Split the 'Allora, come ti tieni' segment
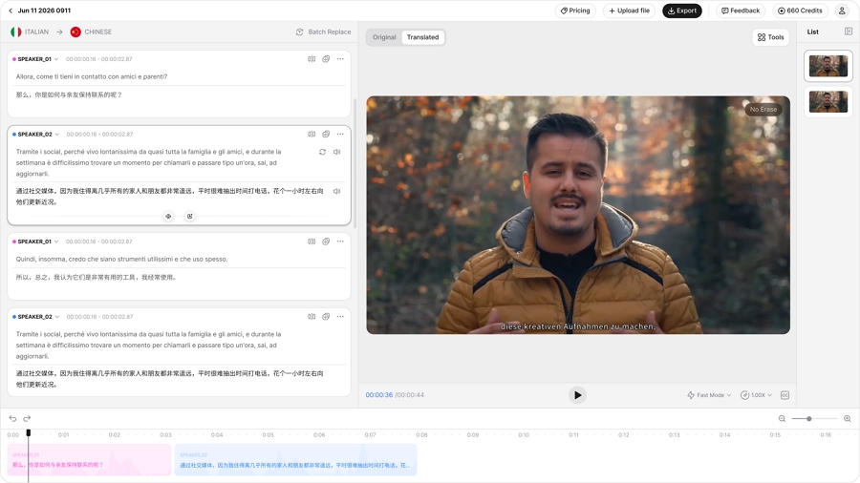This screenshot has height=483, width=860. [x=312, y=58]
